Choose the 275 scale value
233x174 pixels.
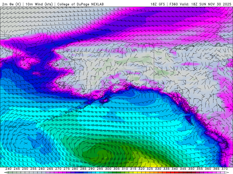[67, 169]
